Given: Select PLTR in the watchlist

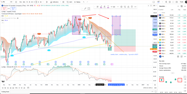Looking at the screenshot, I should click(x=172, y=18).
